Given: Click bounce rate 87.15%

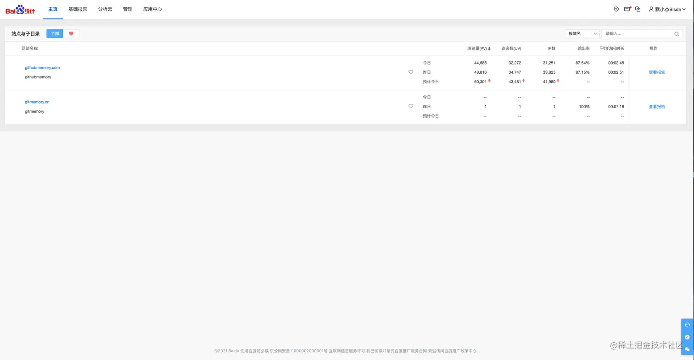Looking at the screenshot, I should point(582,72).
